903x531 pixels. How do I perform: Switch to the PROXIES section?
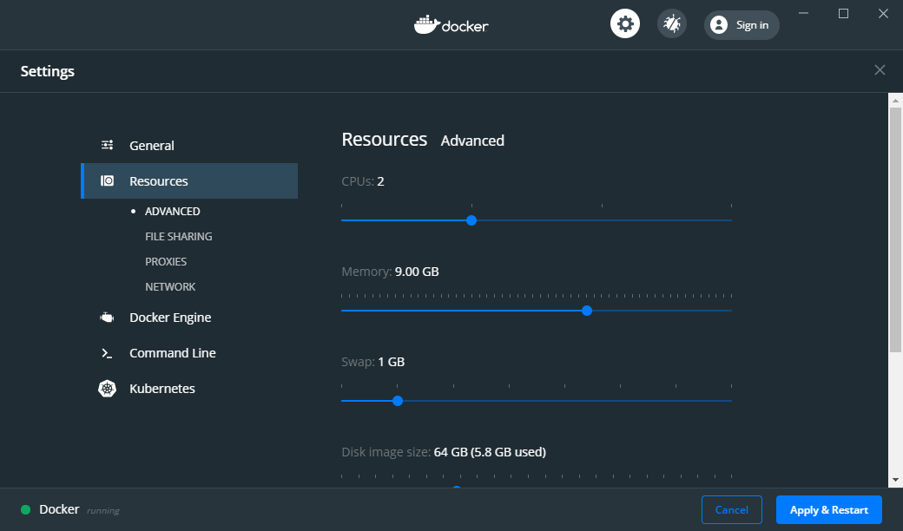[x=166, y=261]
